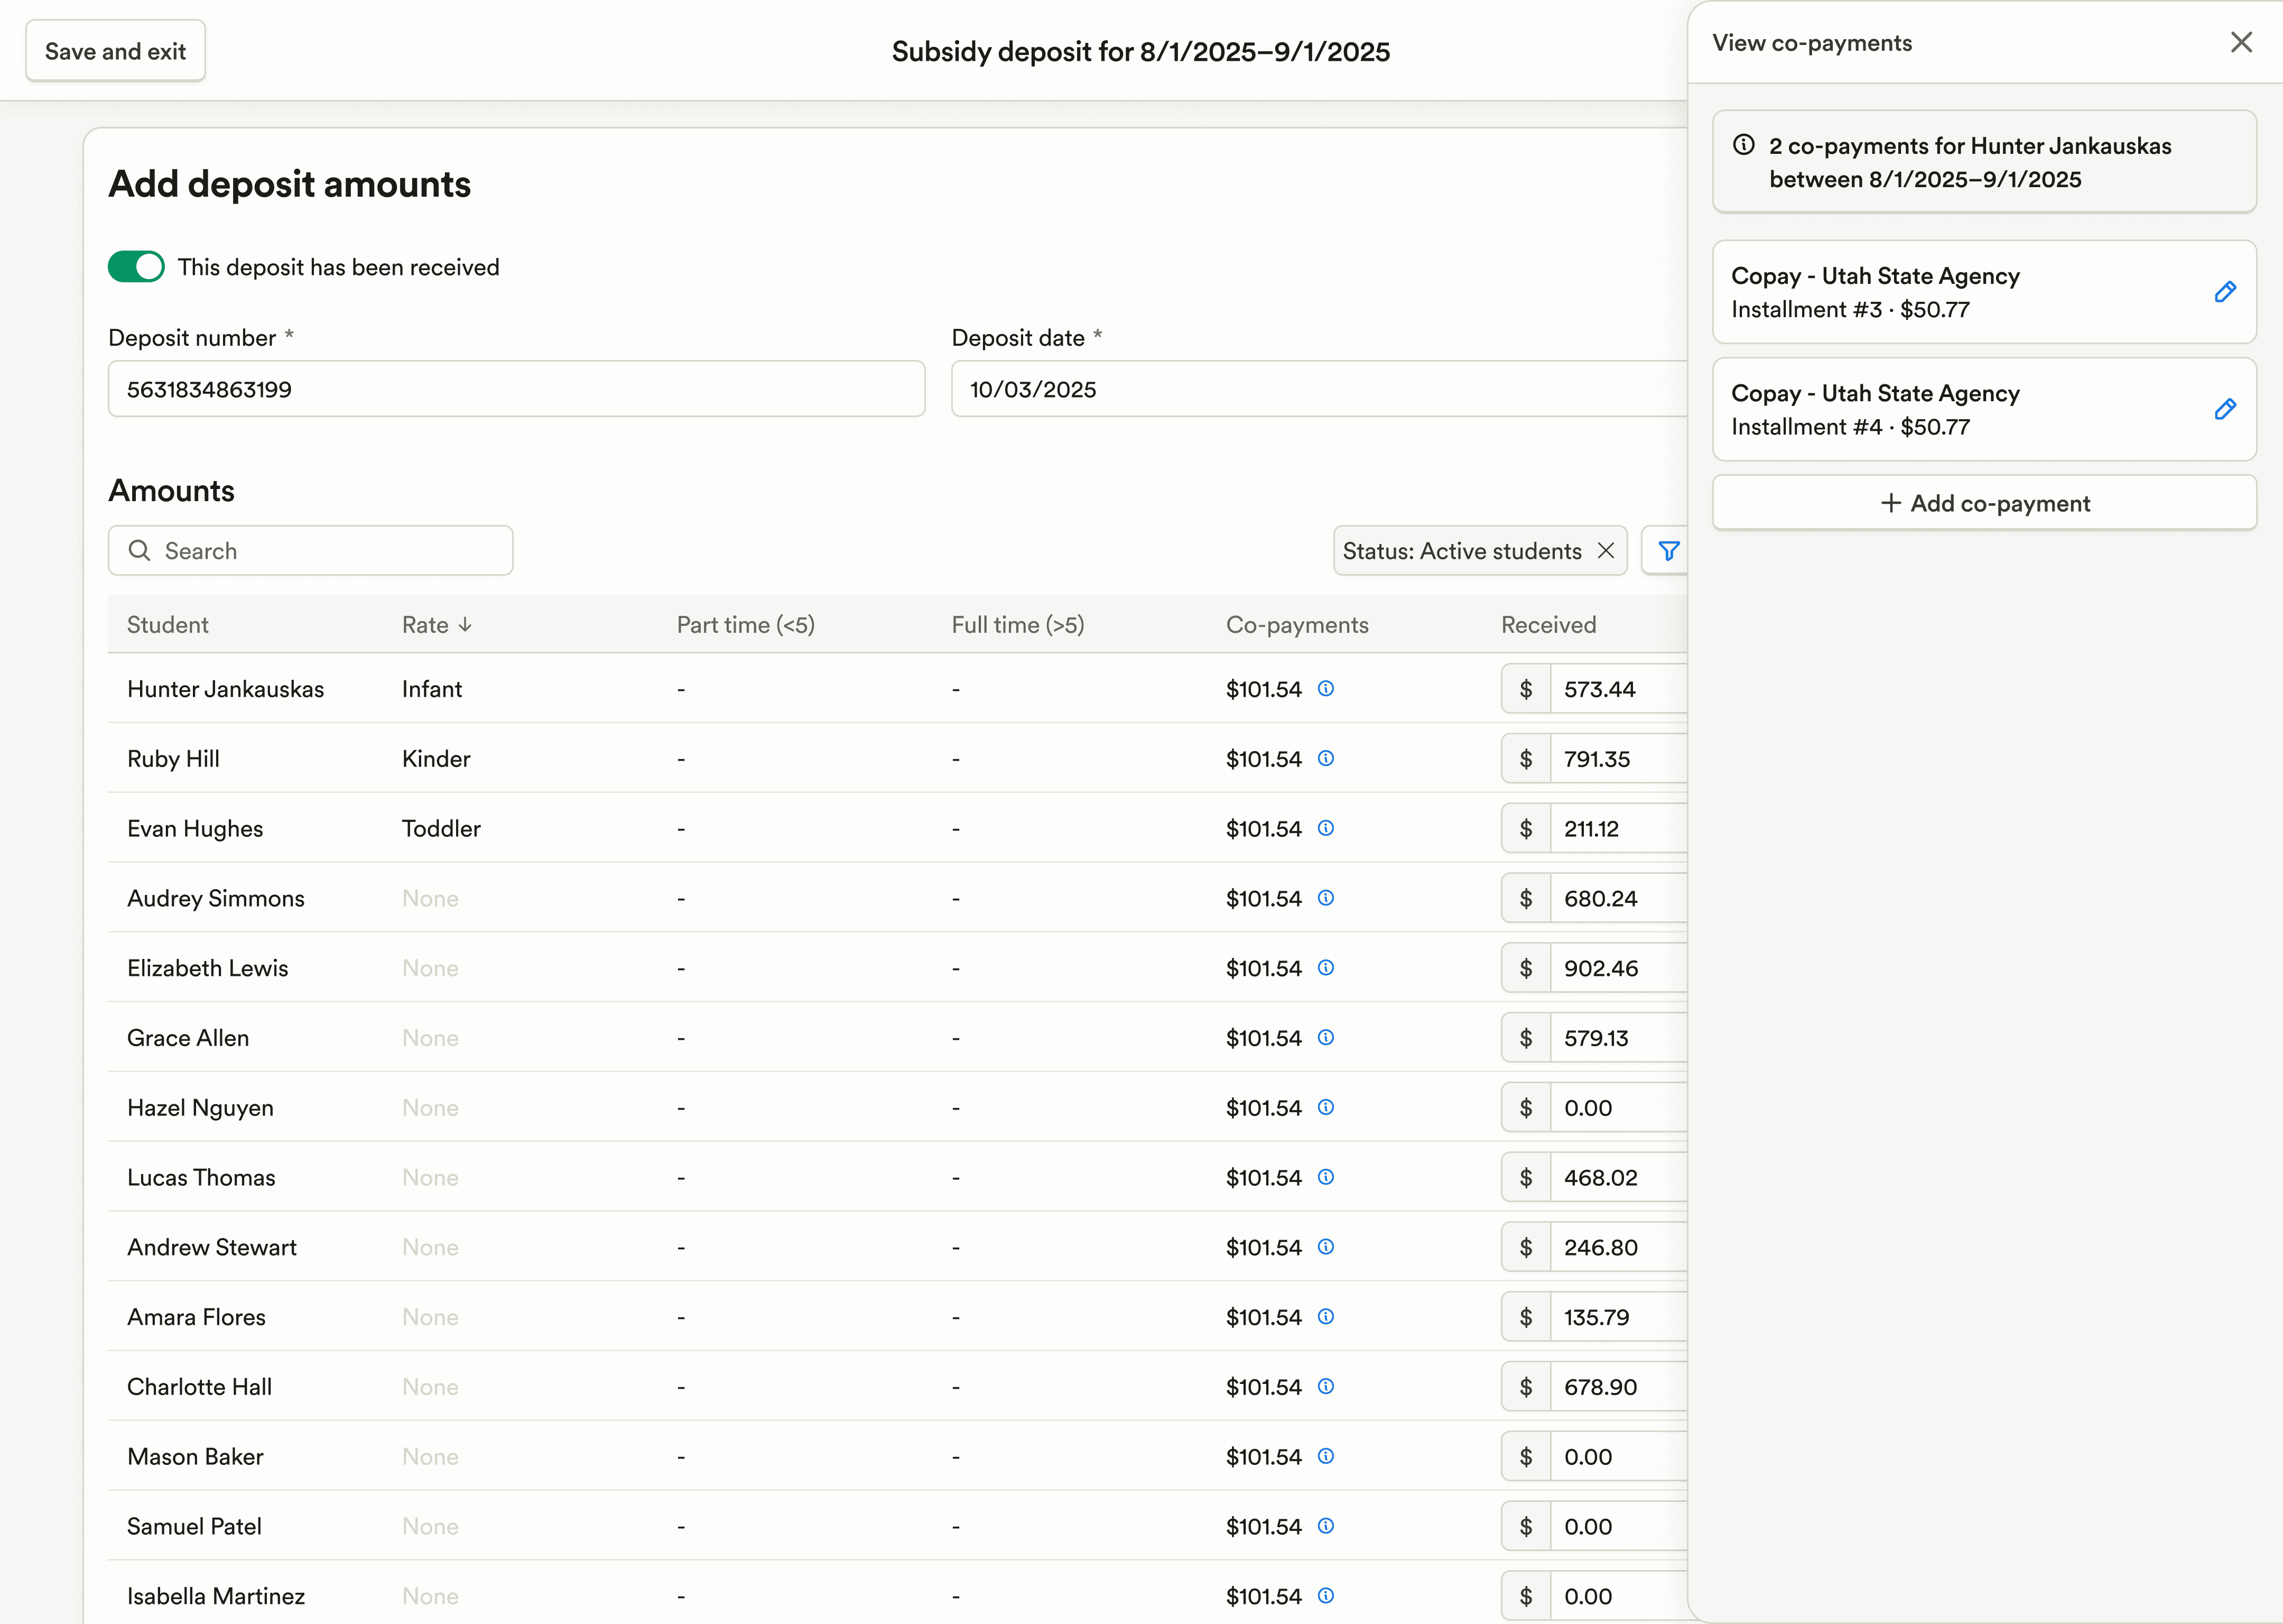The image size is (2283, 1624).
Task: Close the View co-payments panel
Action: (2242, 42)
